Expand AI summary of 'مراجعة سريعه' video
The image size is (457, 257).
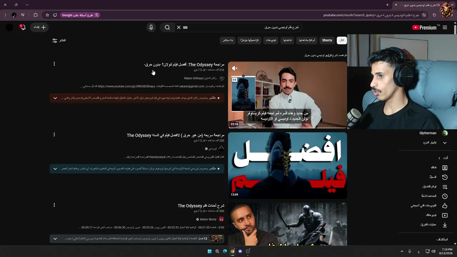coord(55,169)
